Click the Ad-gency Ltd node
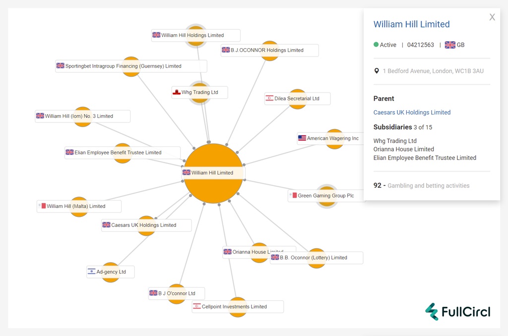Screen dimensions: 508x336 (x=111, y=272)
